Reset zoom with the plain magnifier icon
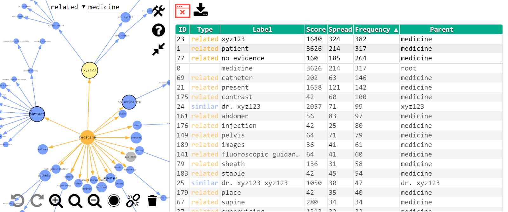Image resolution: width=508 pixels, height=212 pixels. click(75, 201)
